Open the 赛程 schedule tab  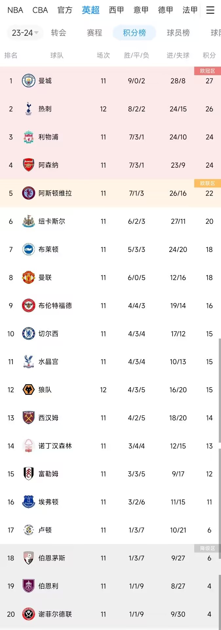pyautogui.click(x=94, y=33)
